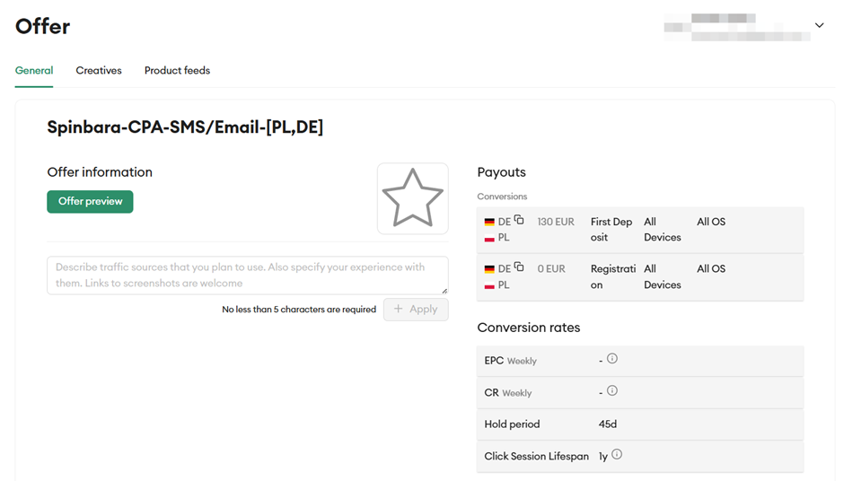The width and height of the screenshot is (844, 481).
Task: Click the German flag in the First Deposit row
Action: (489, 222)
